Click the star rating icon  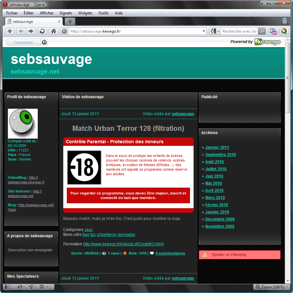tap(125, 253)
